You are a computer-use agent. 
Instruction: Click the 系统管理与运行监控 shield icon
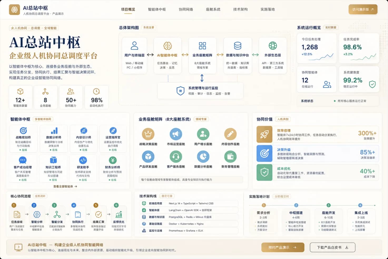click(x=180, y=91)
